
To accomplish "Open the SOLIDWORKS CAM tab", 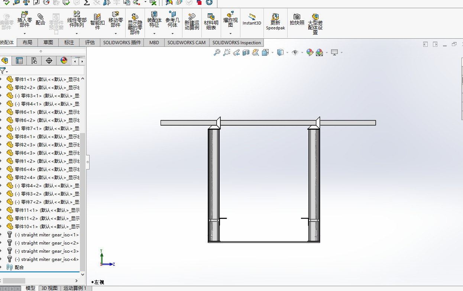I will 187,42.
